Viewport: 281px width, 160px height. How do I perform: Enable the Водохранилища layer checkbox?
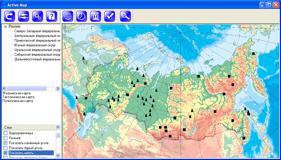tap(5, 133)
